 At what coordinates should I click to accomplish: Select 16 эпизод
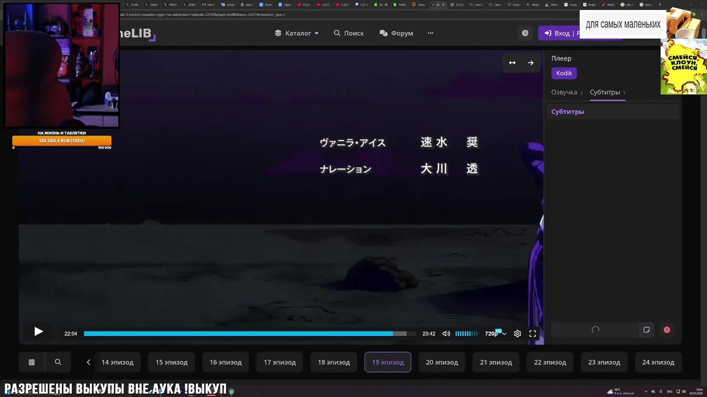(226, 362)
